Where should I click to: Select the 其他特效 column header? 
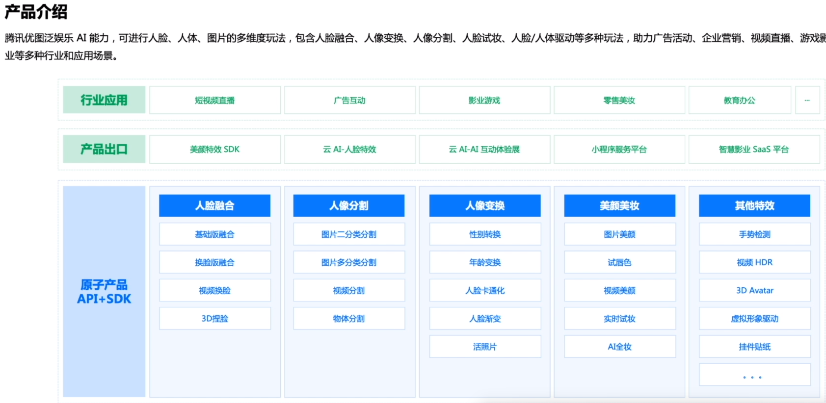coord(755,205)
